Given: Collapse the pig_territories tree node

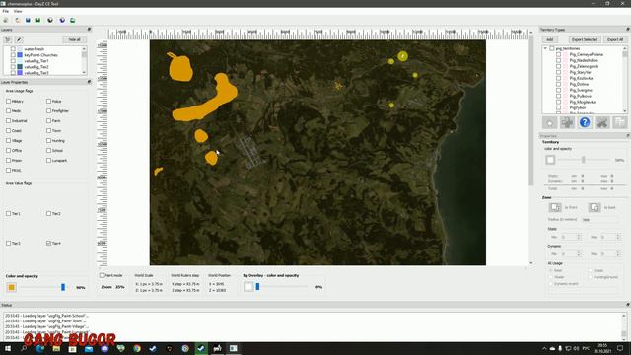Looking at the screenshot, I should [x=545, y=48].
